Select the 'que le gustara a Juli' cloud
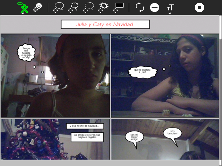222x166 pixels. point(143,72)
